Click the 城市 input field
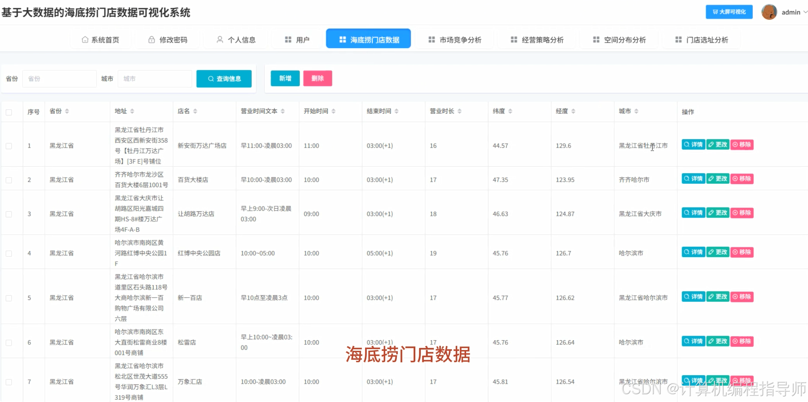 pyautogui.click(x=154, y=78)
